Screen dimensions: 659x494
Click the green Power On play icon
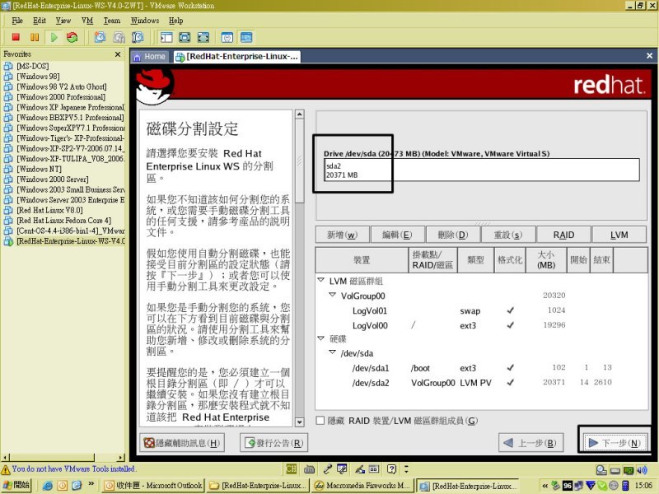(x=54, y=37)
